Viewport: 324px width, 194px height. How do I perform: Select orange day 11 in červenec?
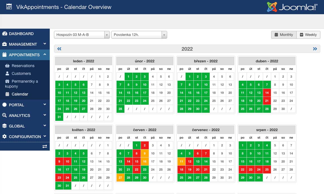[x=181, y=161]
